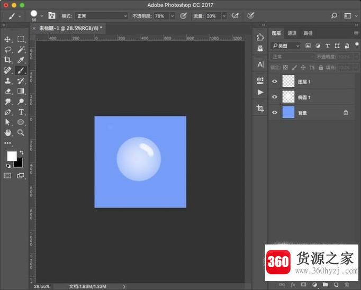Select the Path Selection tool
Image resolution: width=361 pixels, height=290 pixels.
(x=7, y=122)
